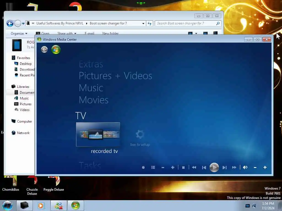Select Tasks in Media Center menu
The image size is (282, 211).
90,165
